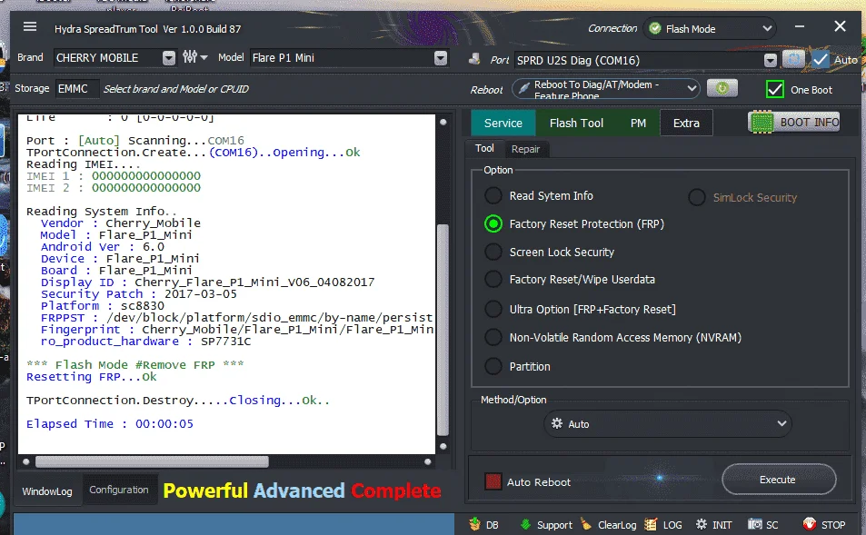The image size is (866, 535).
Task: Click the 'Resetting FRP...Ok' log line
Action: (92, 377)
